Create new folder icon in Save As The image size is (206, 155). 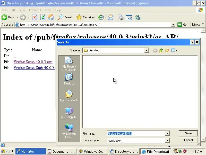167,50
